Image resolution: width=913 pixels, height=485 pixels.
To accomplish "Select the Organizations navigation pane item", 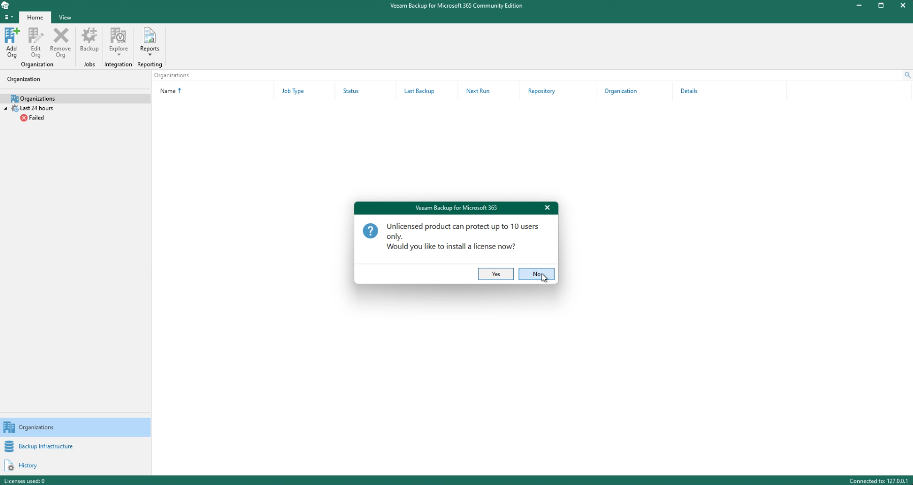I will click(x=38, y=98).
